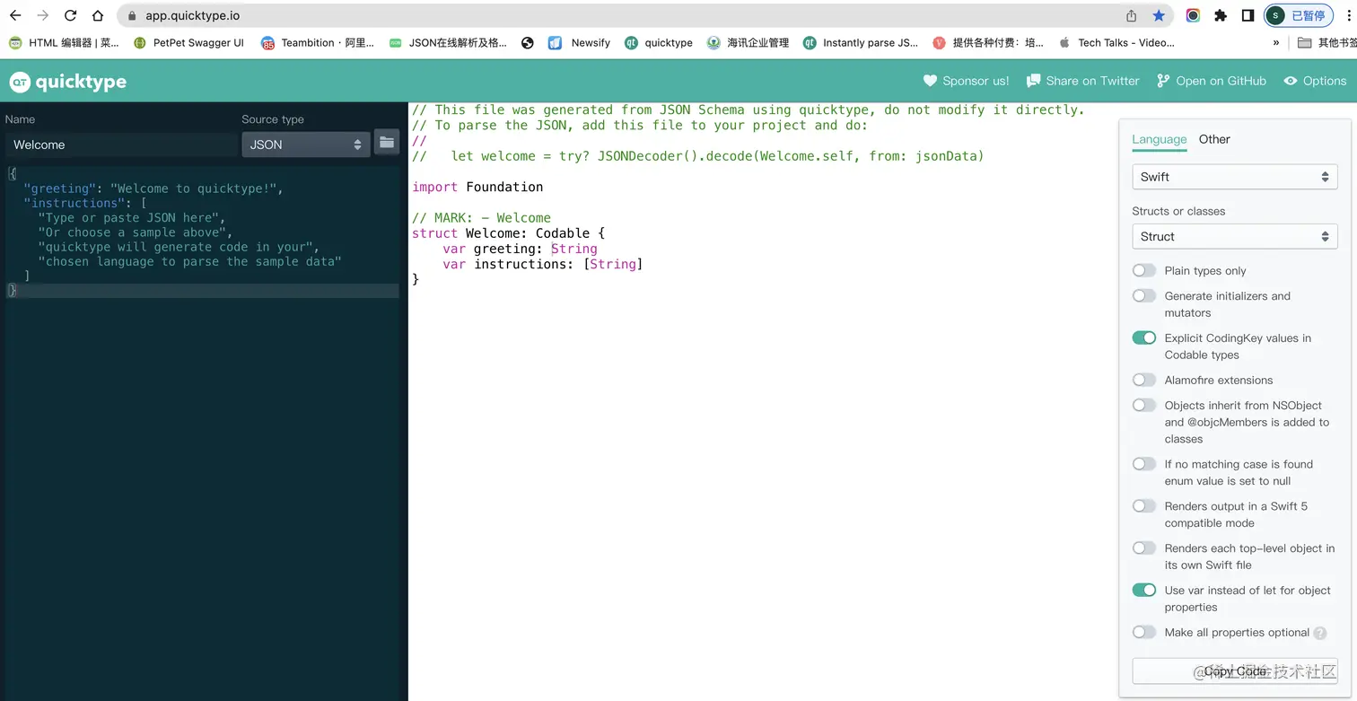1357x701 pixels.
Task: Open quicktype bookmark
Action: (x=659, y=42)
